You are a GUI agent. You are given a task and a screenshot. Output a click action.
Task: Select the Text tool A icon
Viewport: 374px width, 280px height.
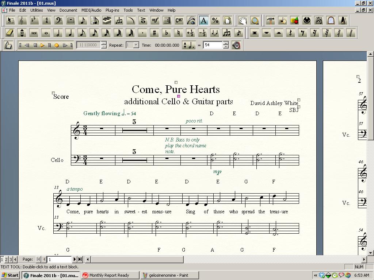pyautogui.click(x=203, y=20)
